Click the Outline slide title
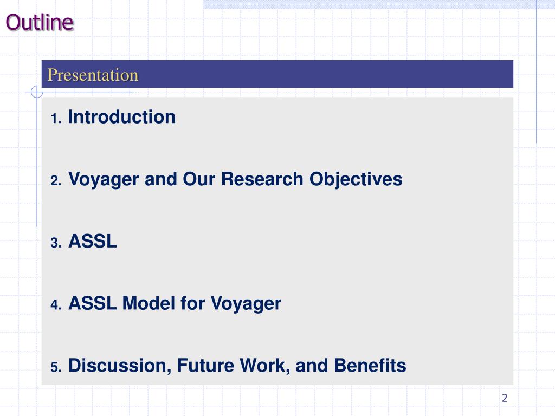The width and height of the screenshot is (555, 416). point(40,22)
